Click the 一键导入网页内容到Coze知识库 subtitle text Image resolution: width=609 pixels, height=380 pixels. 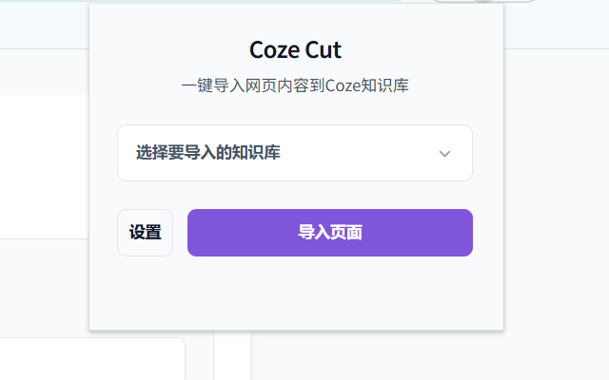click(295, 85)
